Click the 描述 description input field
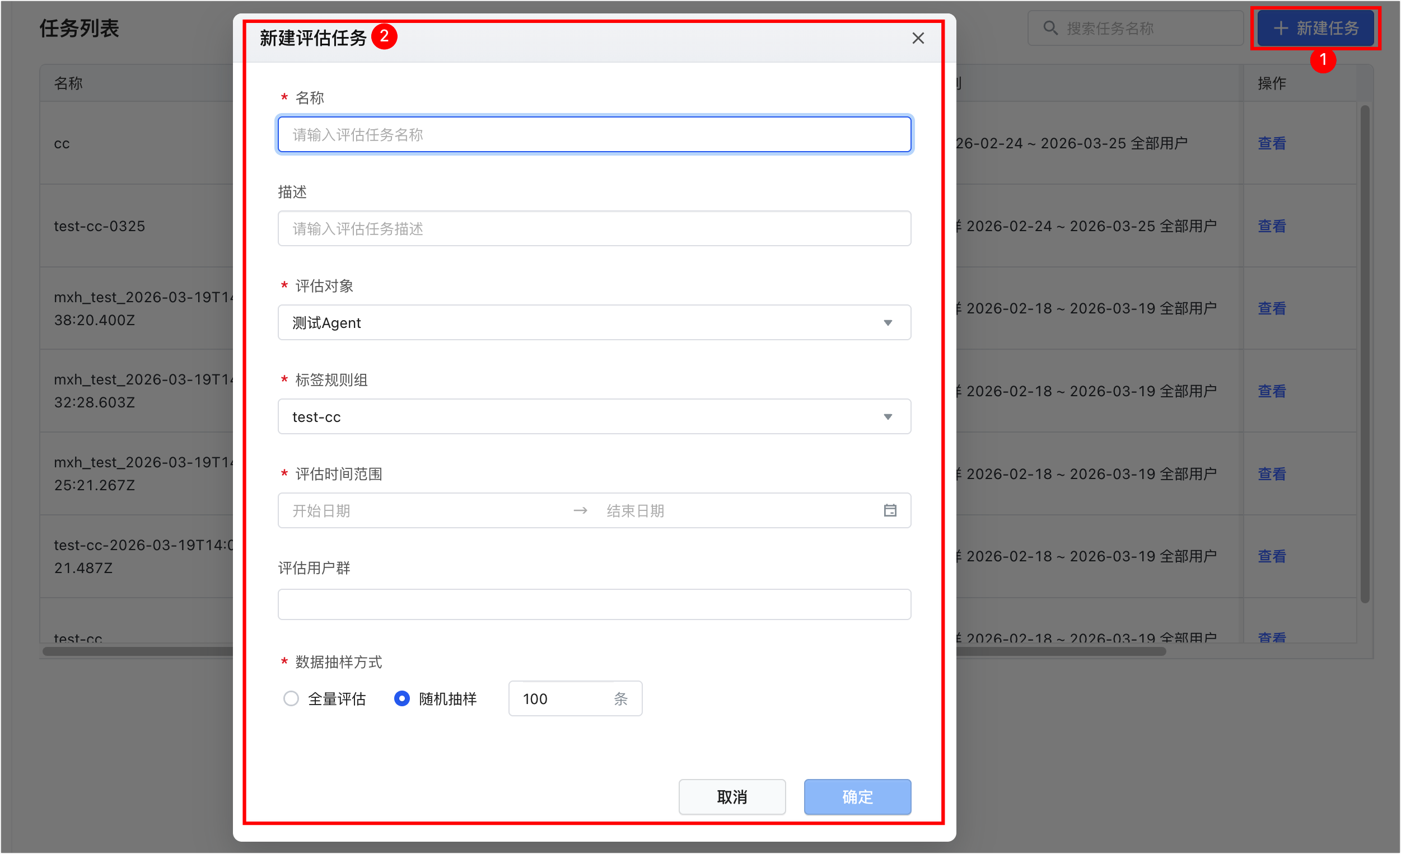Viewport: 1401px width, 854px height. [594, 228]
